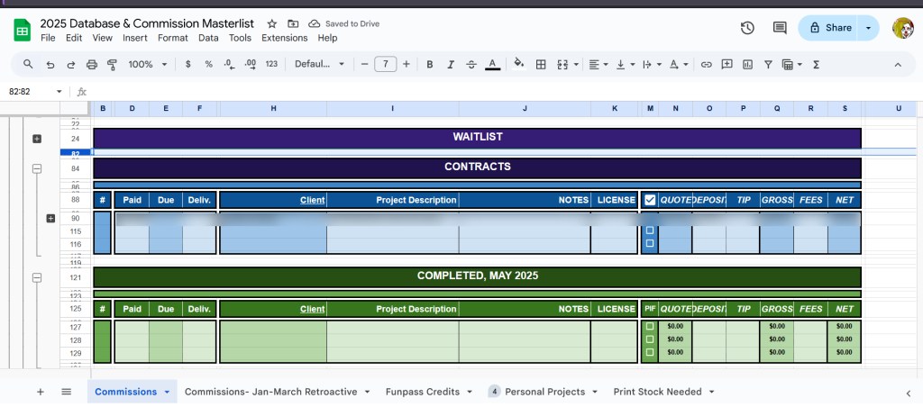Click the Share button
Screen dimensions: 923x407
[x=827, y=28]
